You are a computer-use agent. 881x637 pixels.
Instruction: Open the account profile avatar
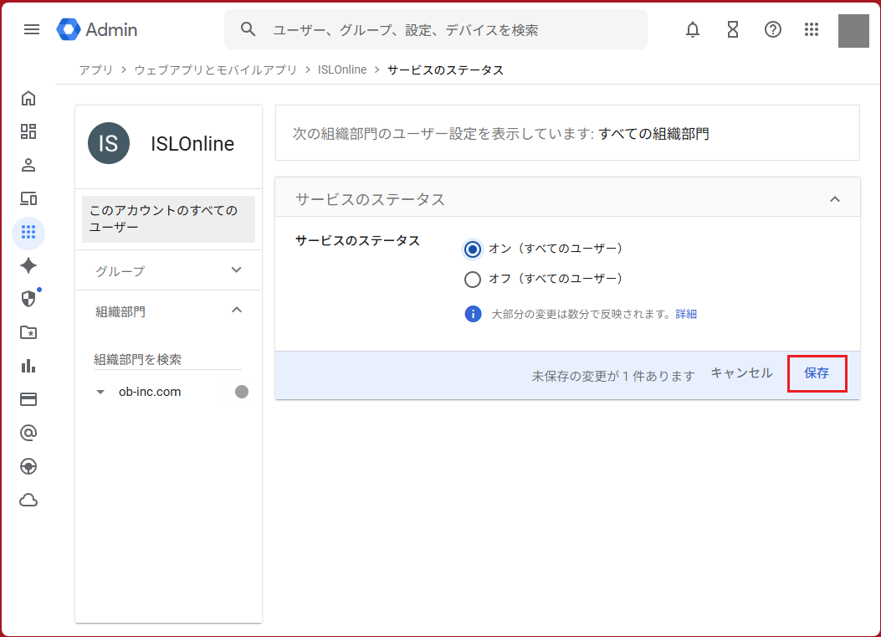tap(853, 31)
